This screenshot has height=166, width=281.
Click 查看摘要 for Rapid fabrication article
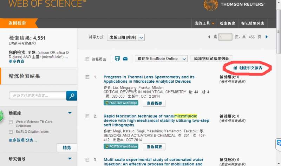tap(154, 147)
